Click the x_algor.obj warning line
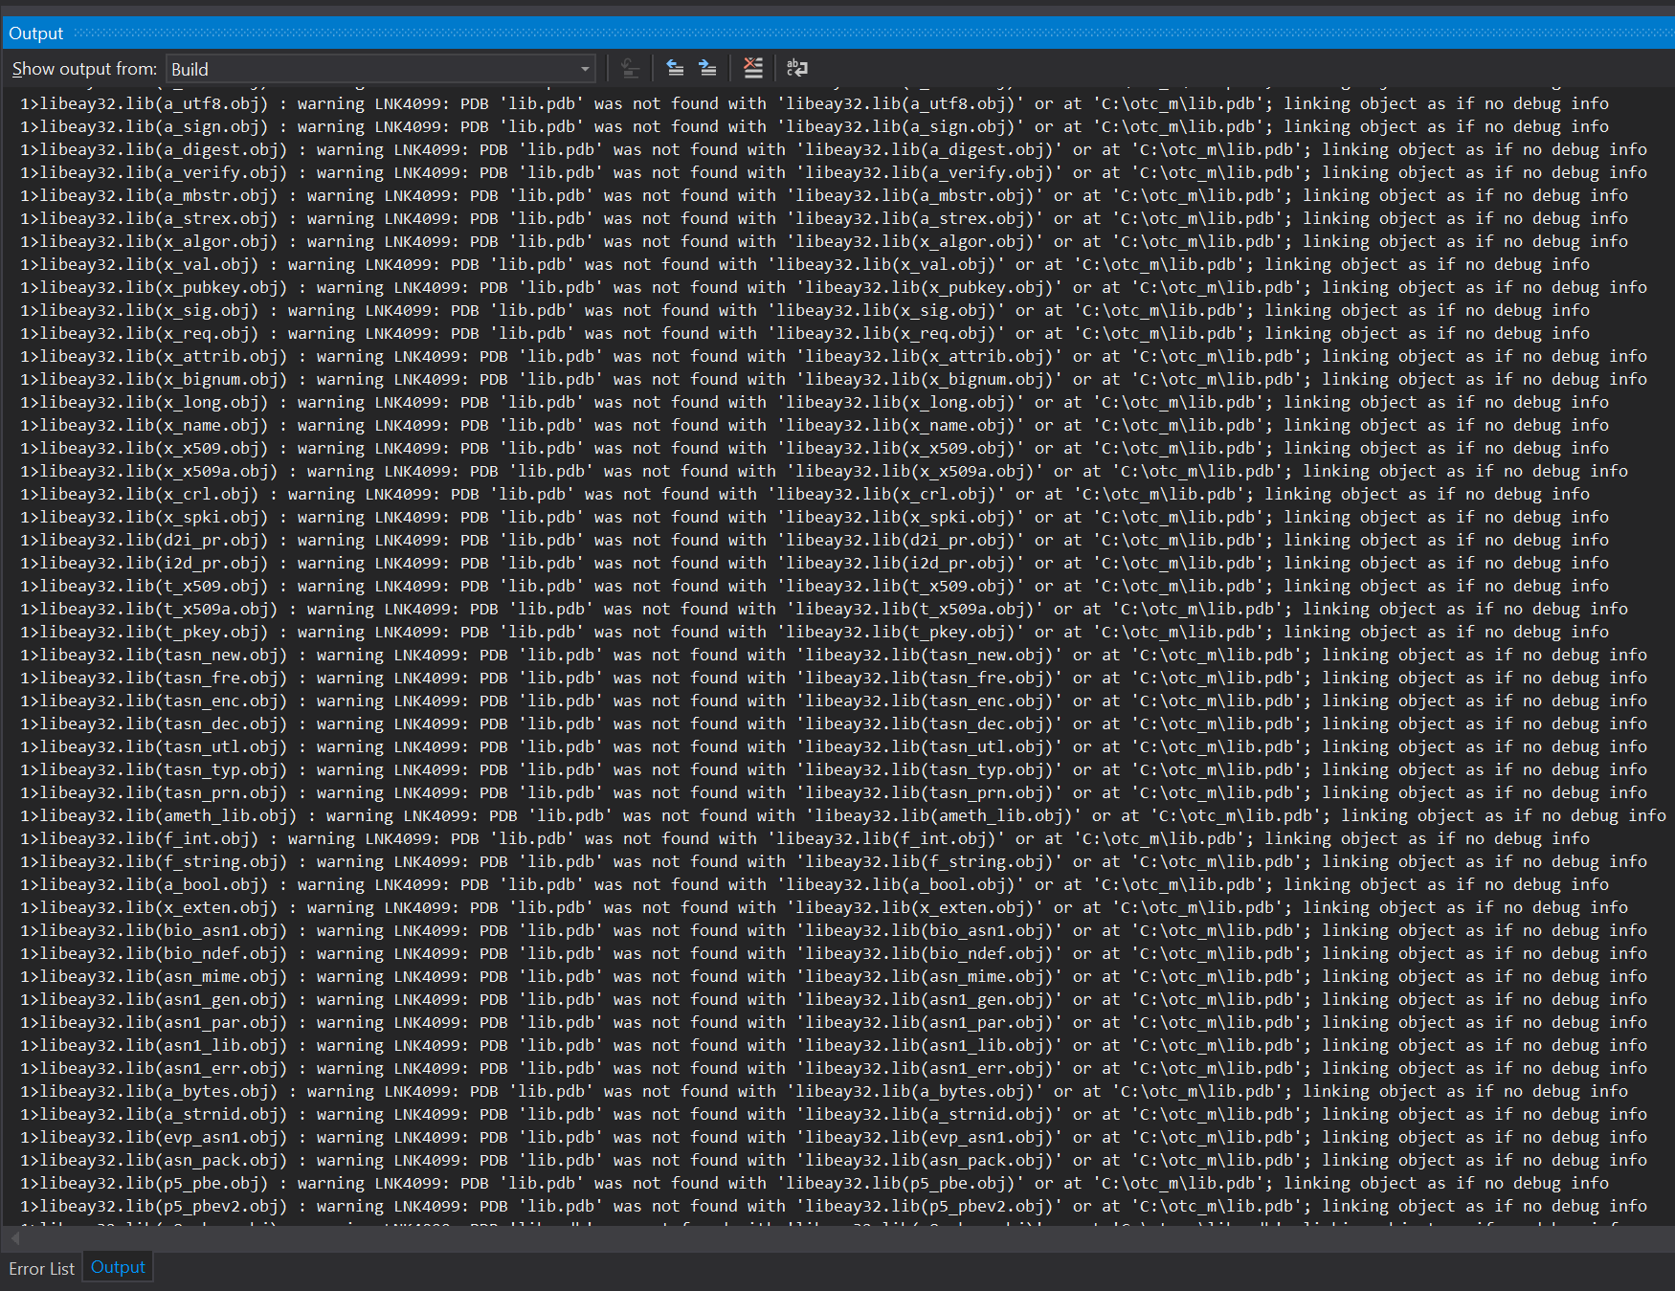 824,241
